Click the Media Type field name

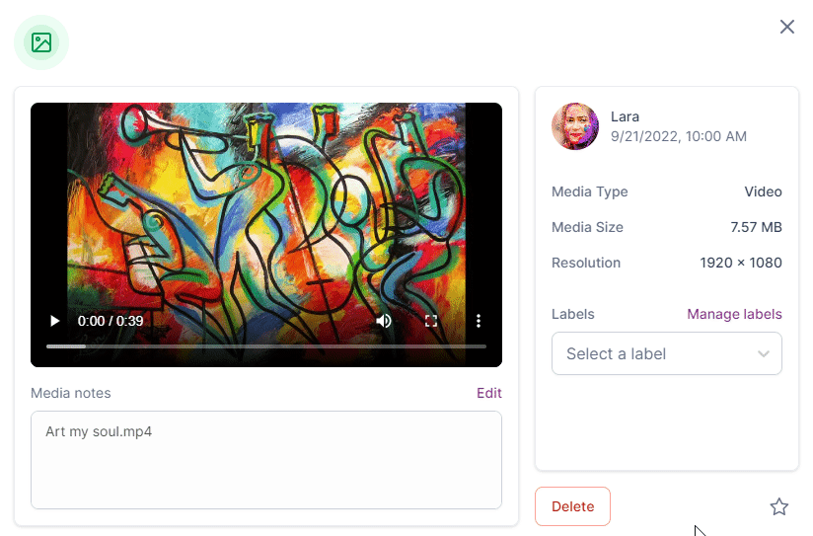click(590, 191)
